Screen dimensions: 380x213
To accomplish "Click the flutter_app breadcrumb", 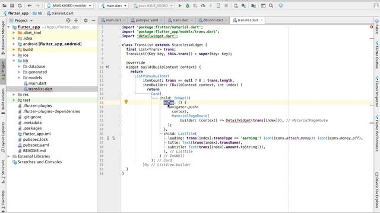I will [16, 13].
